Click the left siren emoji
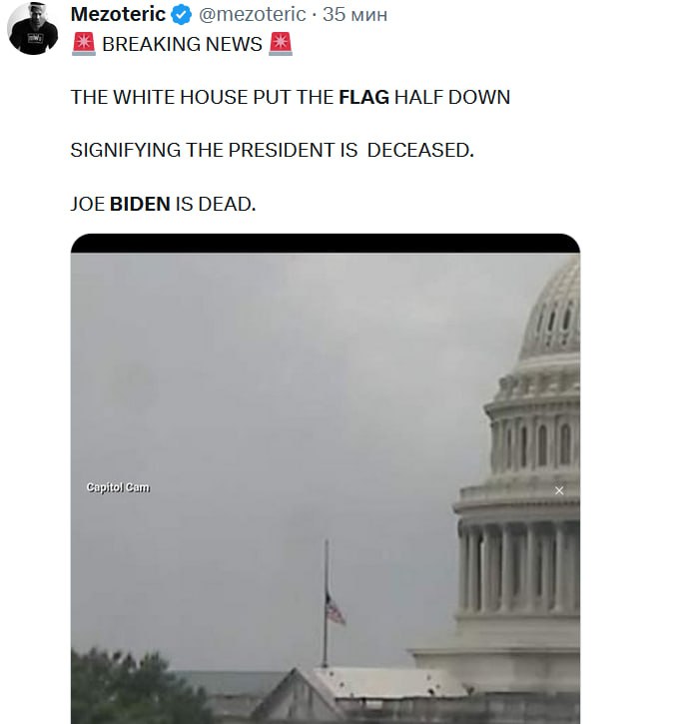The image size is (697, 724). [84, 44]
